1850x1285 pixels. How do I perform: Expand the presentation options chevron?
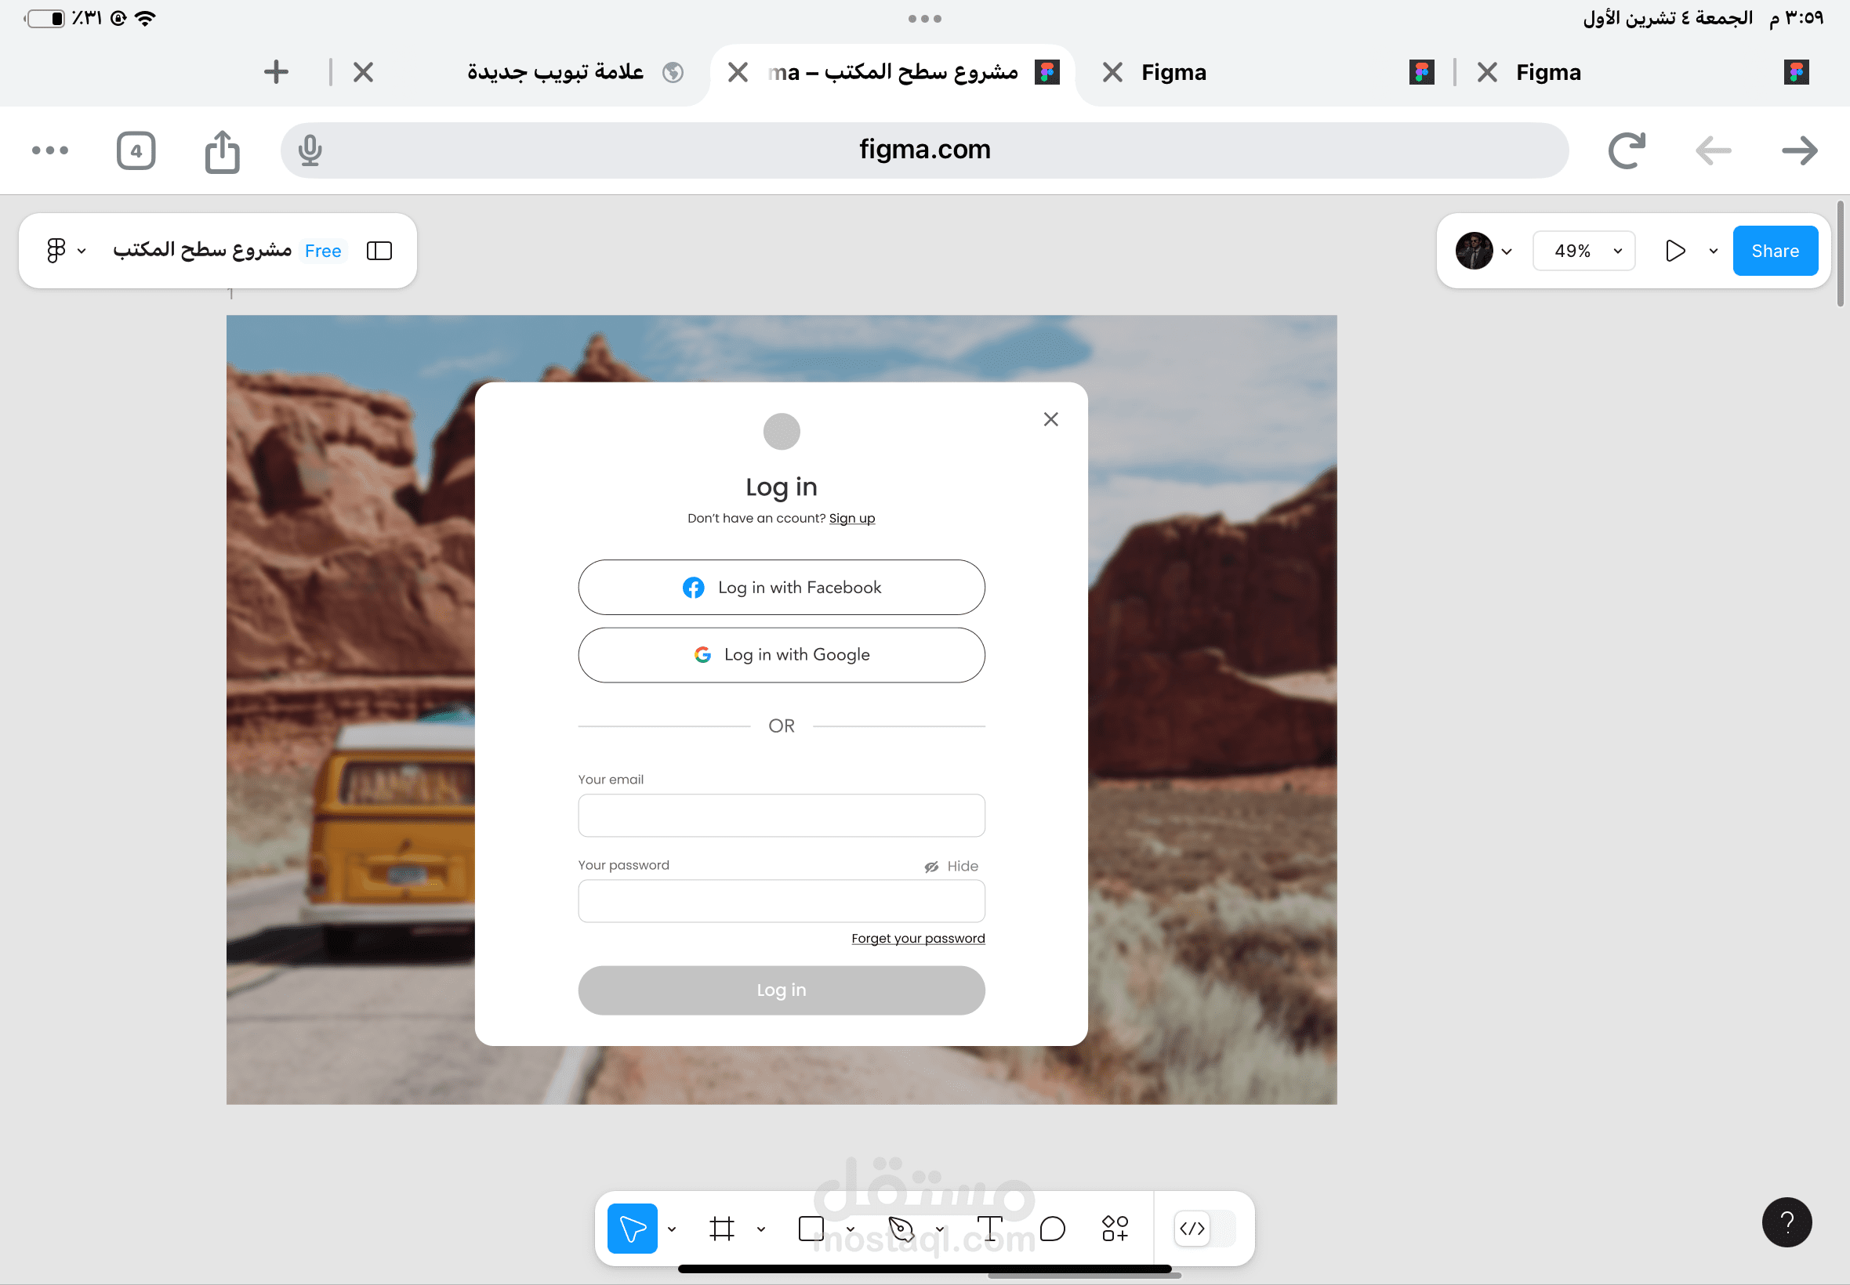tap(1713, 252)
